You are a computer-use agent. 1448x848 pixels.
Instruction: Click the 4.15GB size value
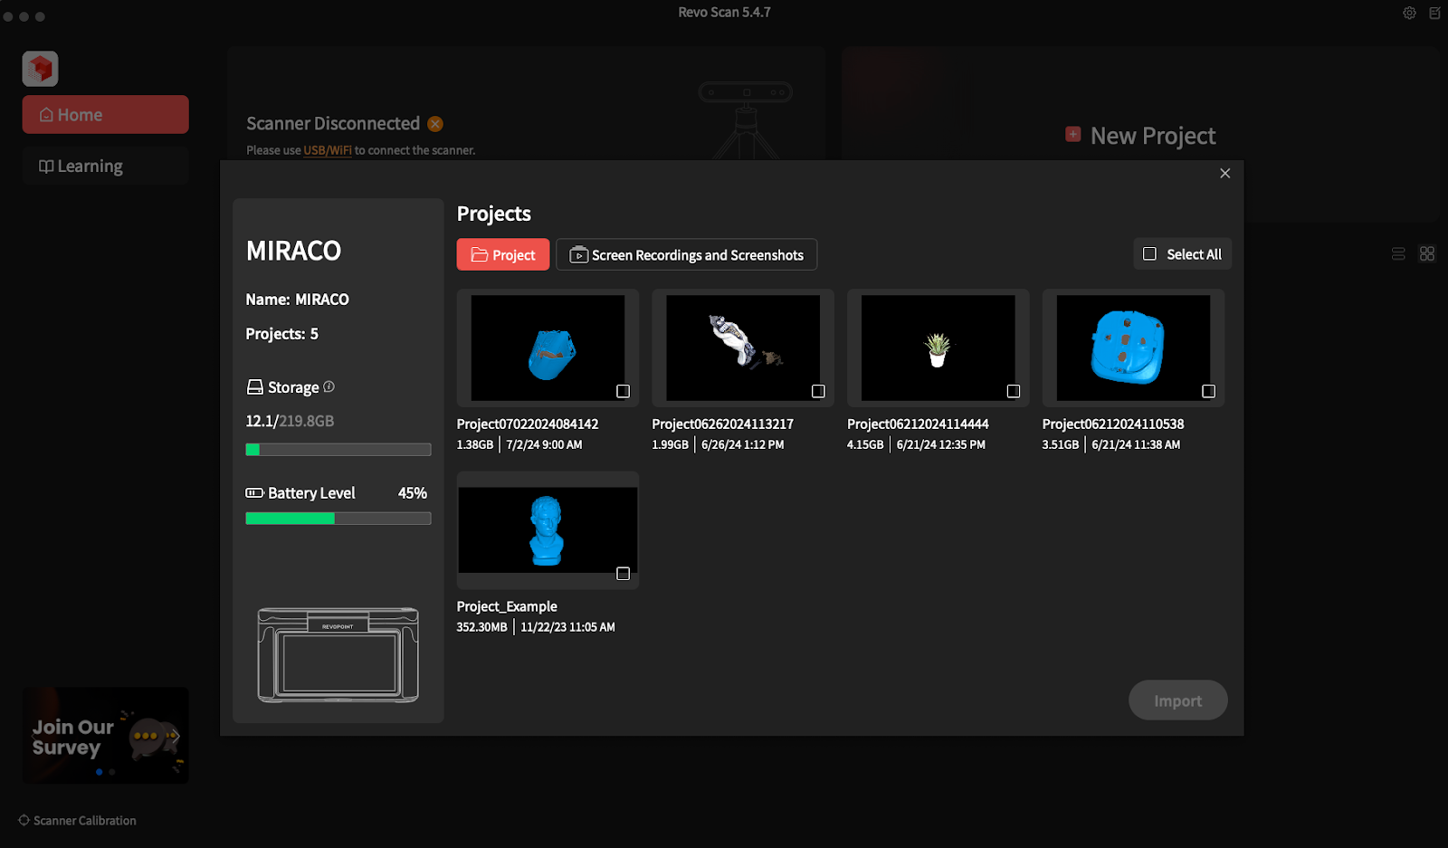865,445
